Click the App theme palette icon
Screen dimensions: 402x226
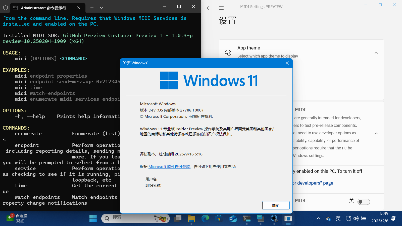click(x=228, y=53)
